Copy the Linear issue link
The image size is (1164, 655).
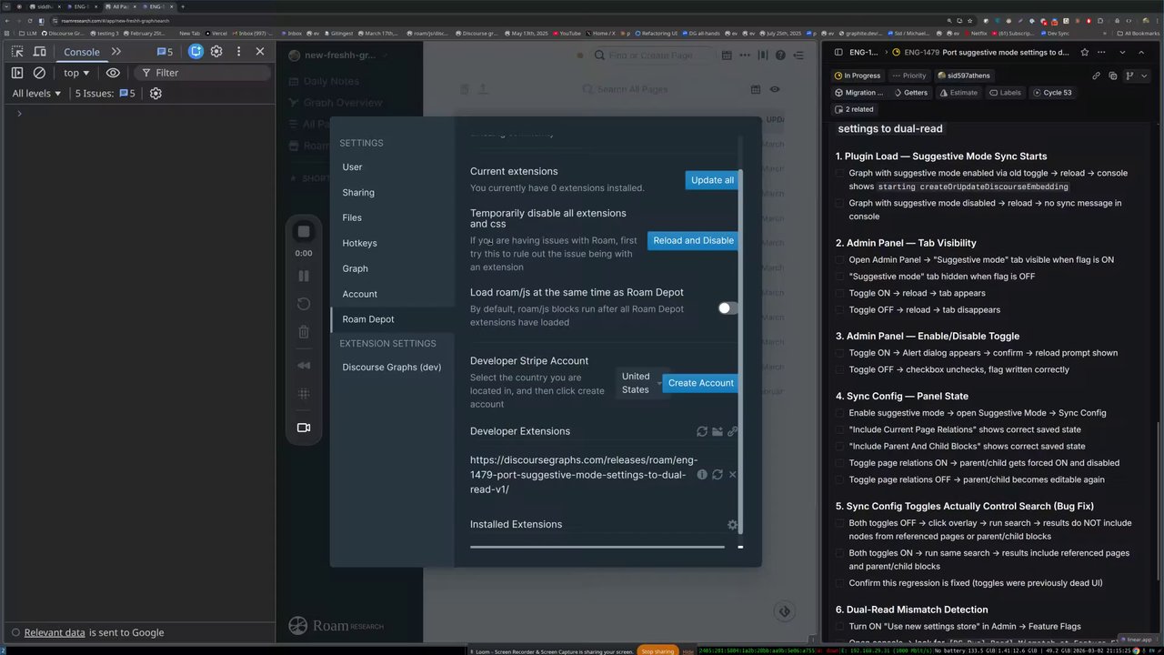pyautogui.click(x=1097, y=76)
